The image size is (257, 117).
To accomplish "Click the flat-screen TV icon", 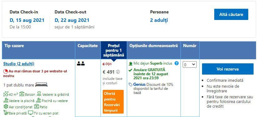I will [x=31, y=113].
